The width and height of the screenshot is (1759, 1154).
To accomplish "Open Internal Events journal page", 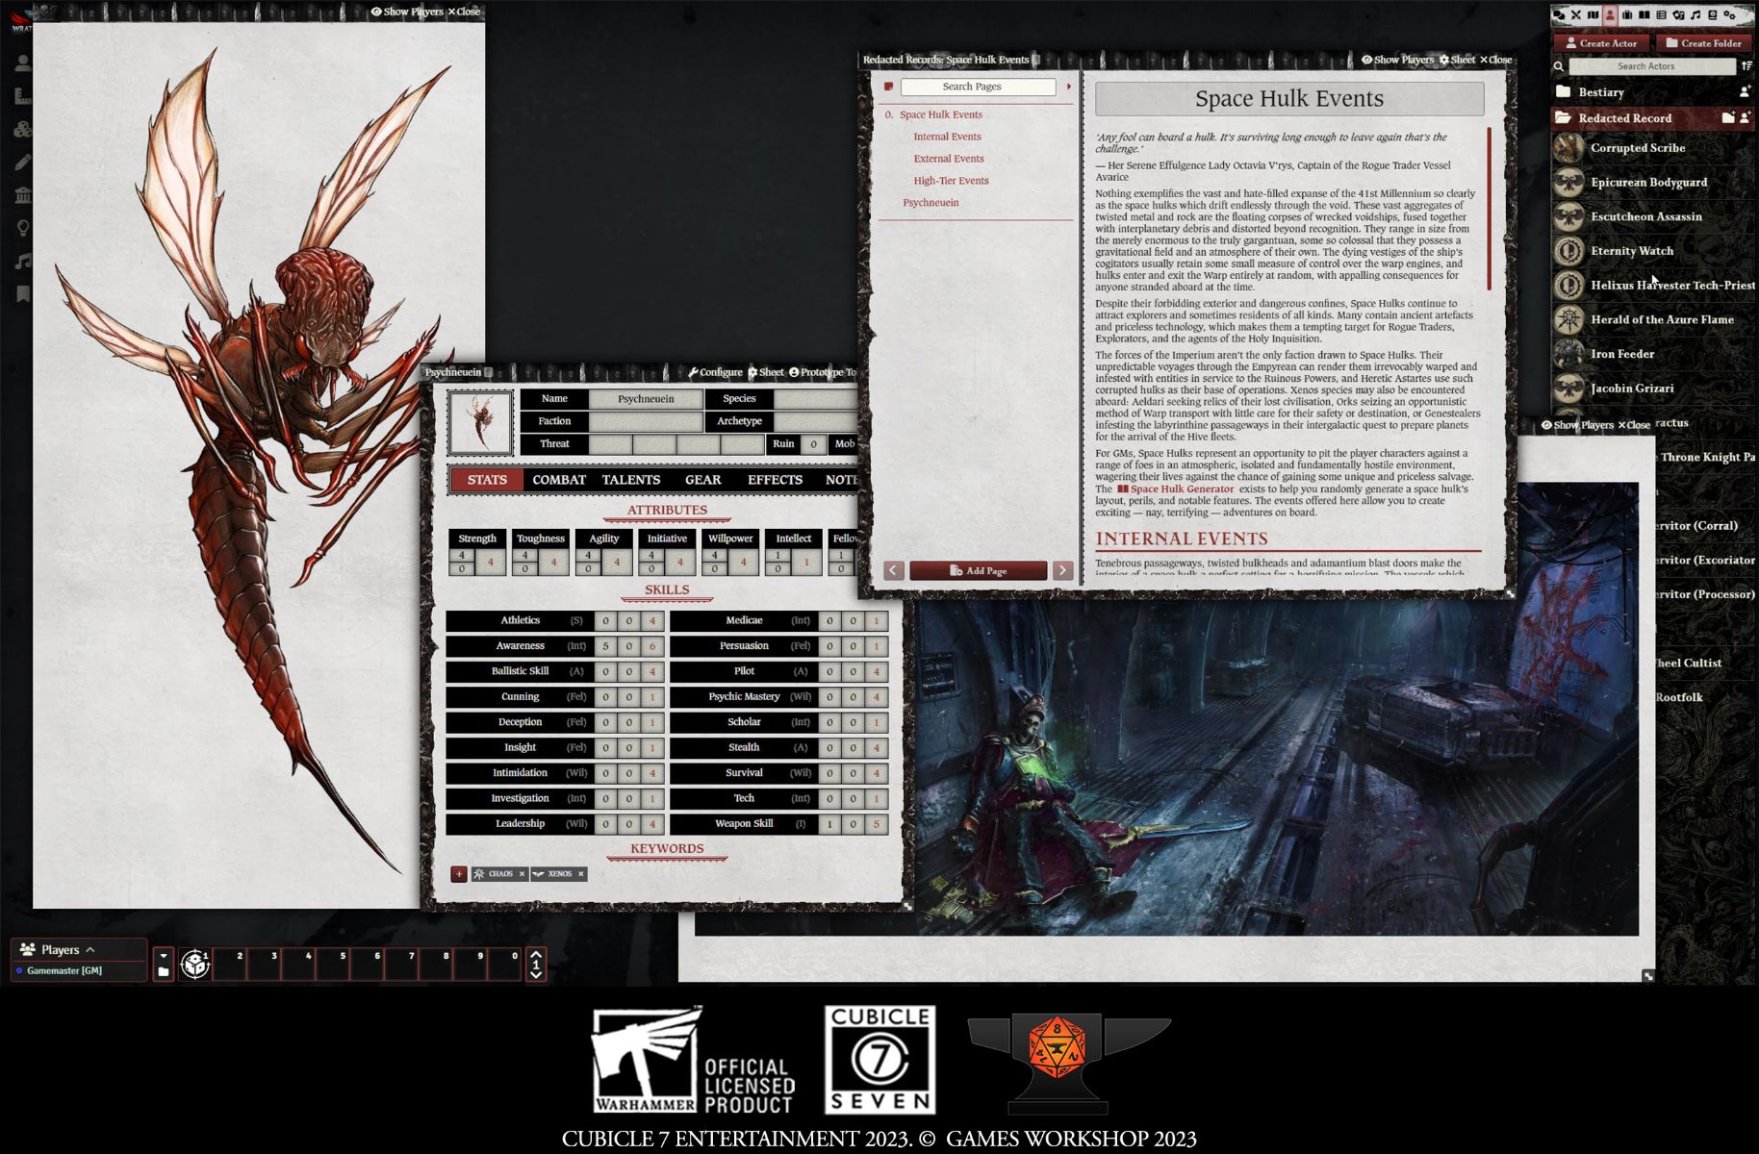I will (947, 137).
